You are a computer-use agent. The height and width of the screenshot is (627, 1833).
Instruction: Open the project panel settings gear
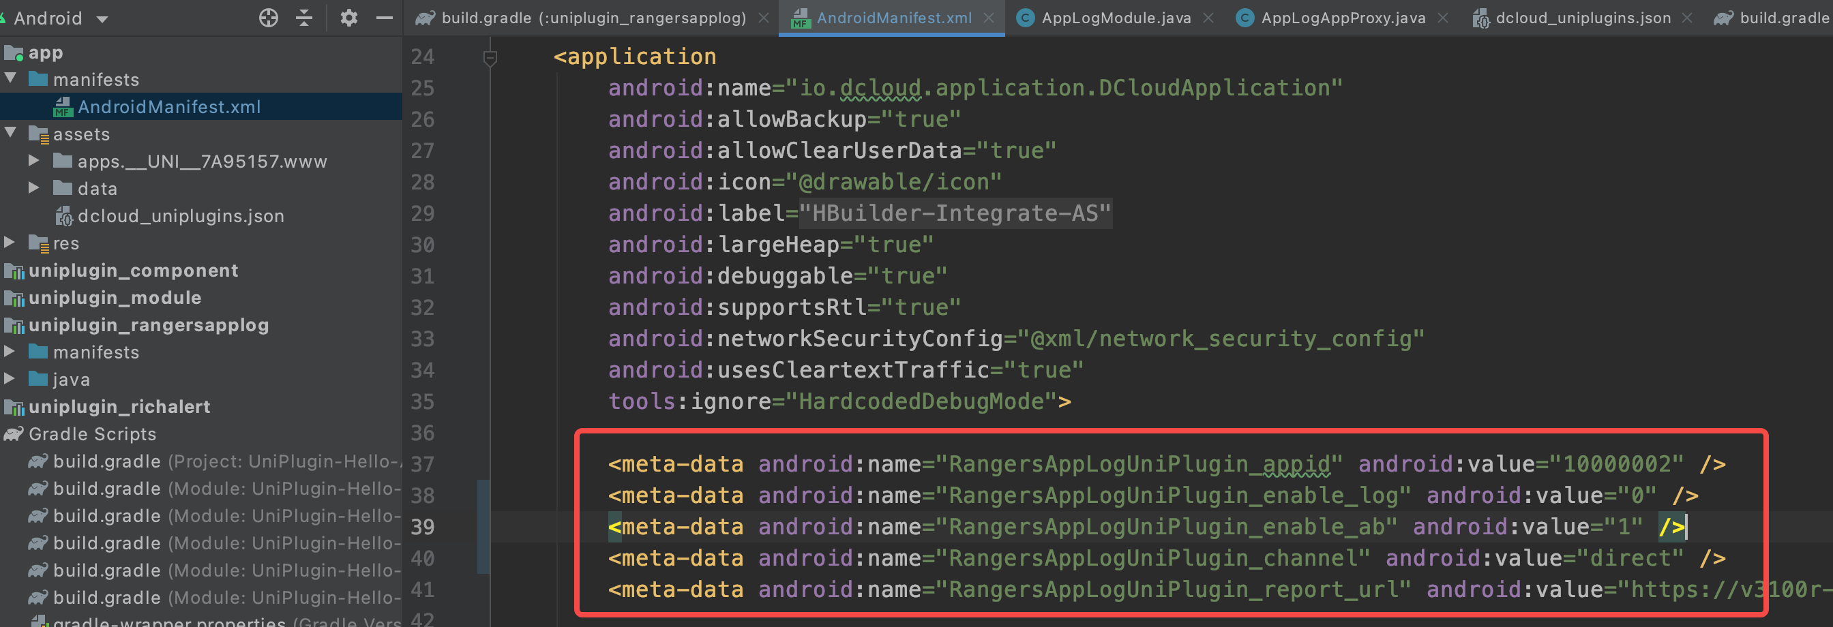coord(348,18)
